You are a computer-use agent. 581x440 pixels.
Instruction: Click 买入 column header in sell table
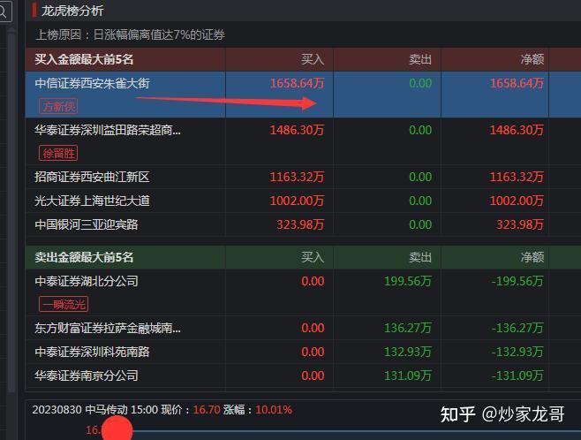point(313,257)
